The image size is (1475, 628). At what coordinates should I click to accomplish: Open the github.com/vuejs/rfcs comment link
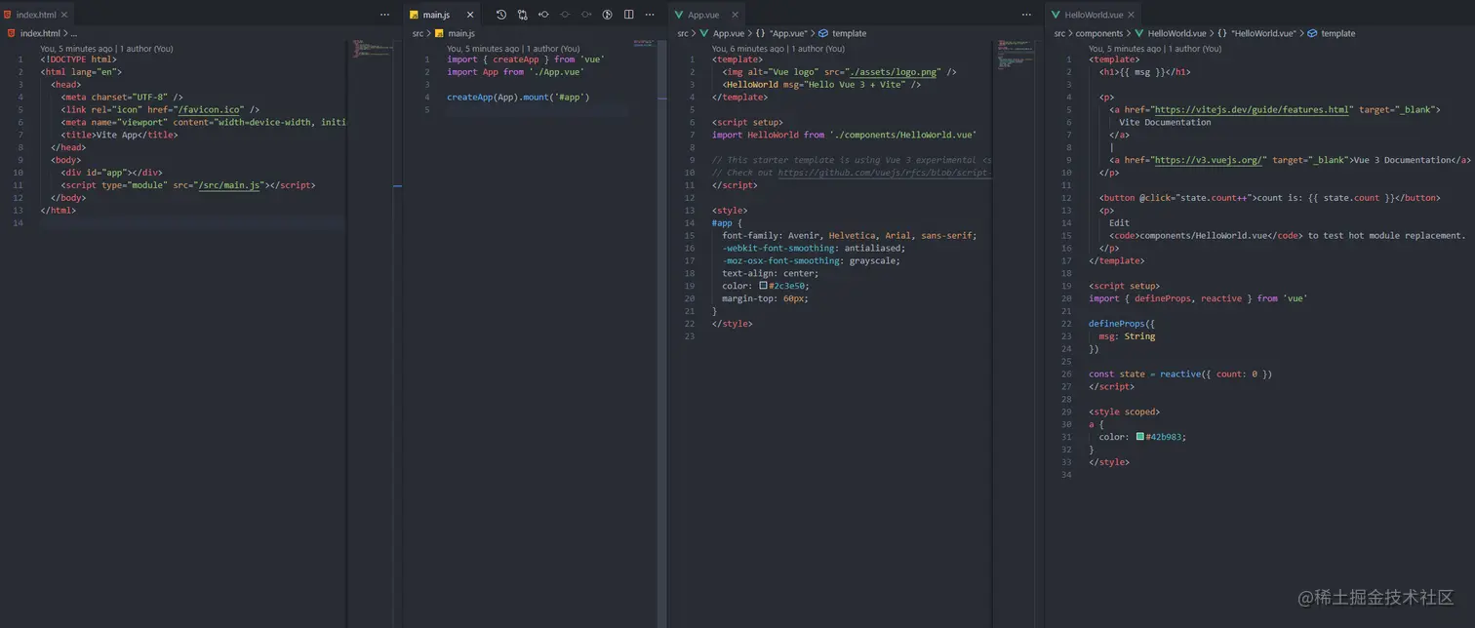(x=885, y=173)
